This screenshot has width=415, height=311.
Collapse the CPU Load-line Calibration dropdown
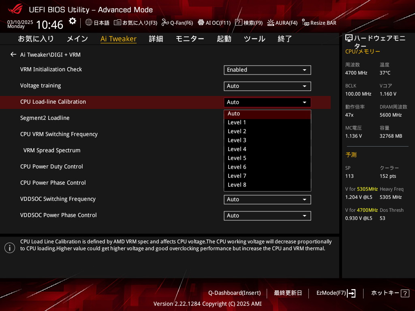click(x=267, y=102)
